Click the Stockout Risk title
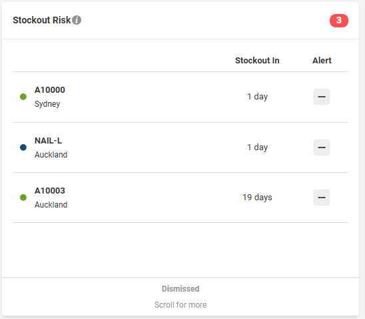This screenshot has height=319, width=365. [x=42, y=20]
